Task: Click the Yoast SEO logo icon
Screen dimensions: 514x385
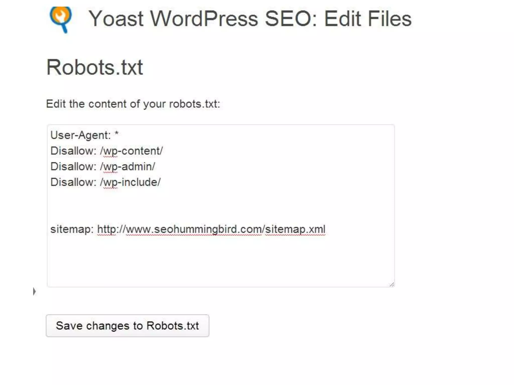Action: tap(61, 20)
